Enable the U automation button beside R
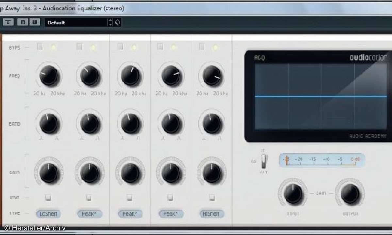This screenshot has width=392, height=235. [34, 23]
